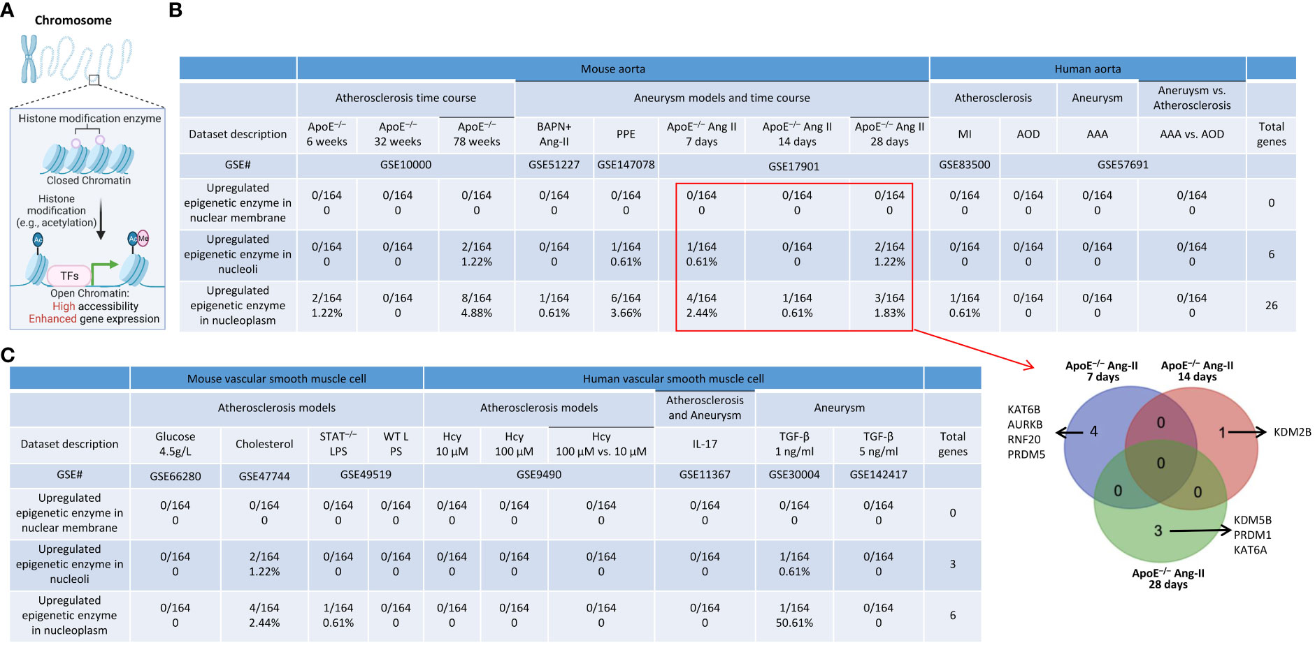Select the 'IL-17' column header
This screenshot has width=1315, height=645.
pyautogui.click(x=705, y=444)
